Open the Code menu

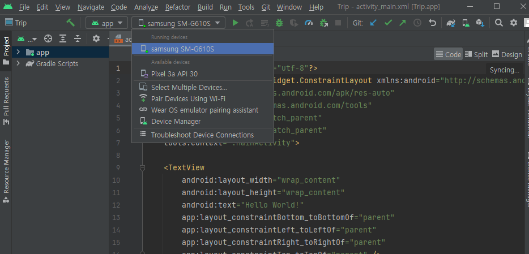119,7
